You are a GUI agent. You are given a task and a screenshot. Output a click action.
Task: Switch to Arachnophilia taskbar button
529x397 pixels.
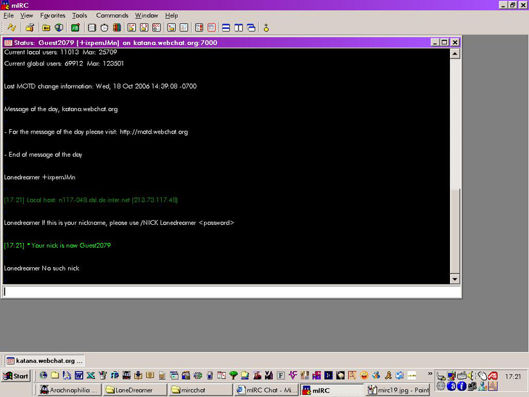pos(69,390)
